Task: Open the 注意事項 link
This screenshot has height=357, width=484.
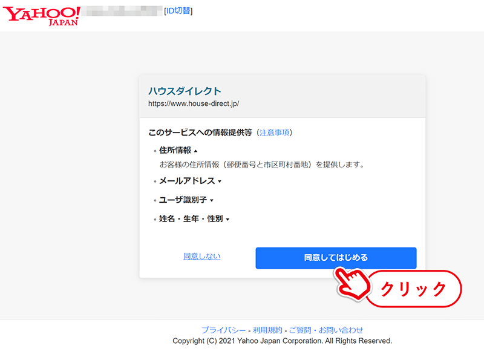Action: pos(275,133)
